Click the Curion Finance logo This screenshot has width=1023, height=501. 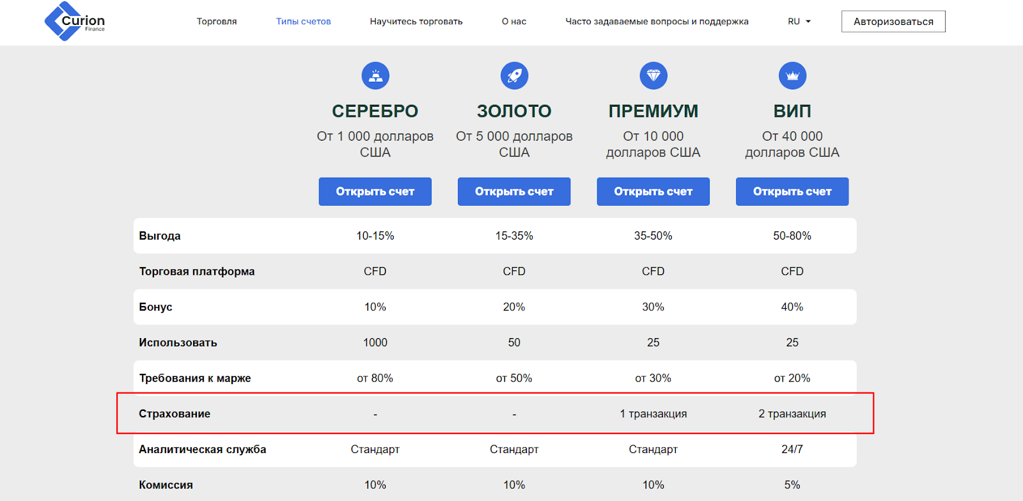[75, 21]
